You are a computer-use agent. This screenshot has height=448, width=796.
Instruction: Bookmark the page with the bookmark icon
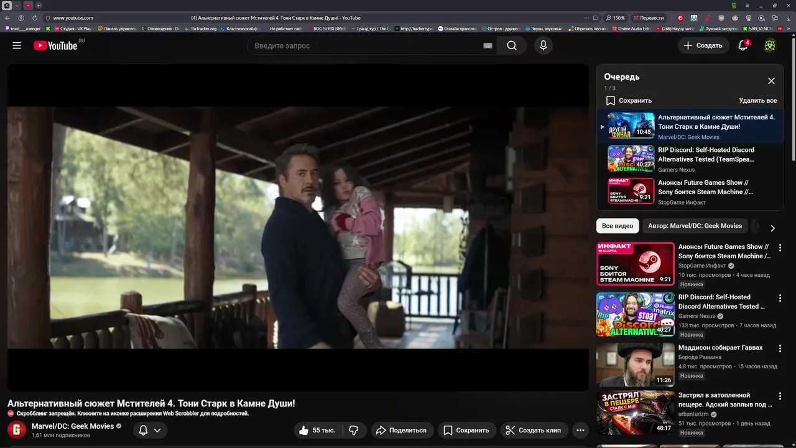click(x=595, y=18)
